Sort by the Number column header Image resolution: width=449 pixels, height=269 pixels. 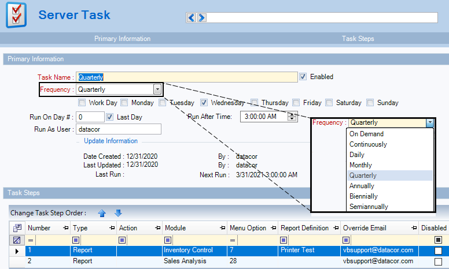[39, 228]
